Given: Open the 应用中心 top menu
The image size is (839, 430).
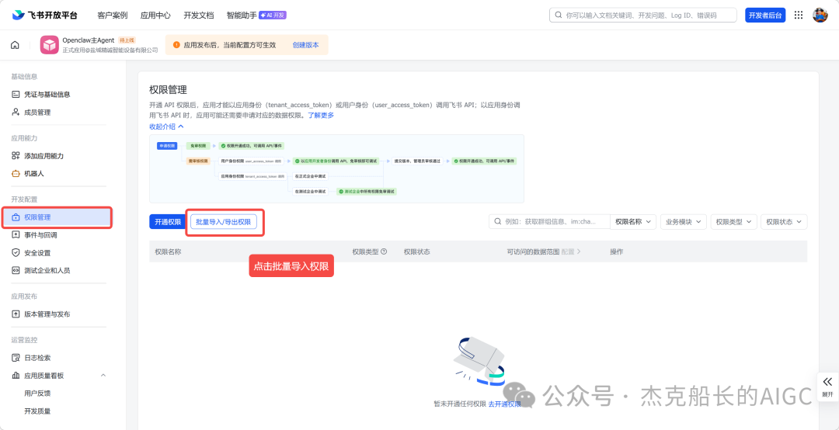Looking at the screenshot, I should (155, 16).
